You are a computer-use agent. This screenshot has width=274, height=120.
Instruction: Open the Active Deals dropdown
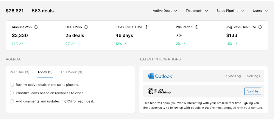coord(165,11)
